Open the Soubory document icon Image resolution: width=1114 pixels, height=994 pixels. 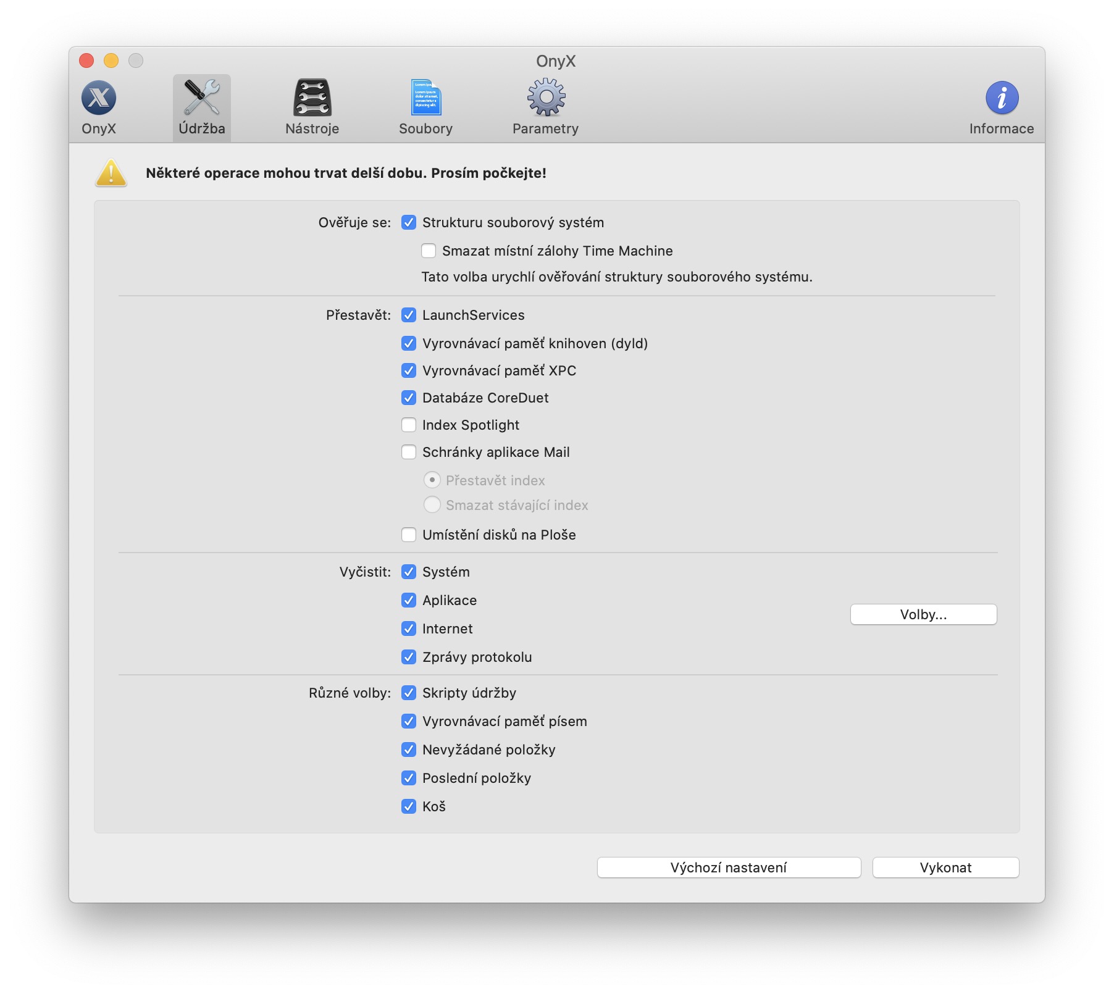pyautogui.click(x=426, y=98)
